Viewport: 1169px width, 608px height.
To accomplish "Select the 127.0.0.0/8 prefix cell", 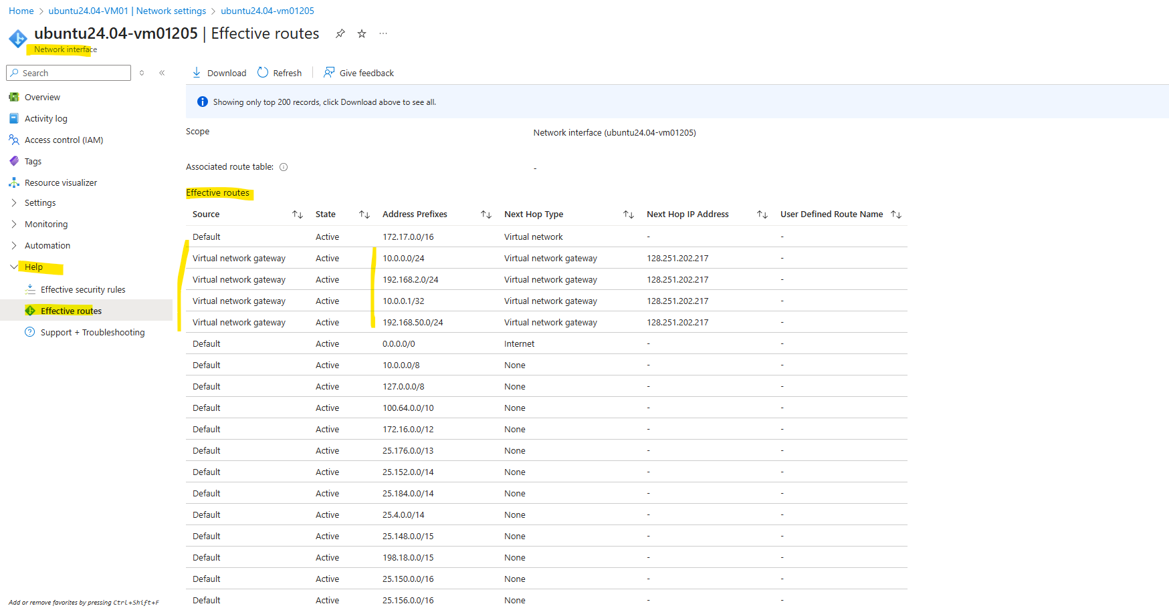I will 403,387.
